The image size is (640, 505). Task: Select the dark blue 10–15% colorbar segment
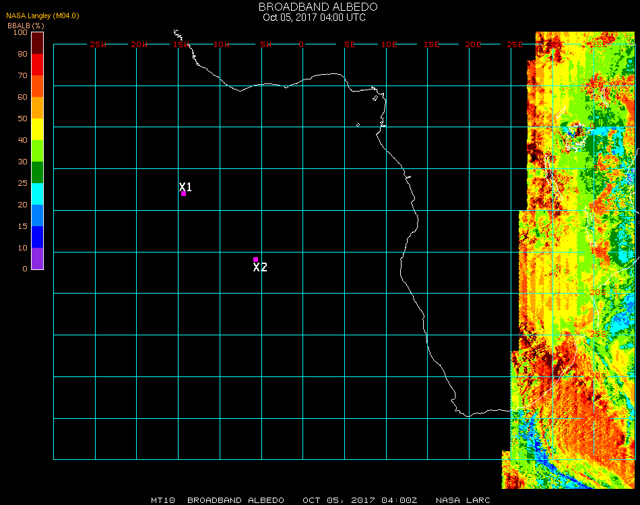pos(37,237)
